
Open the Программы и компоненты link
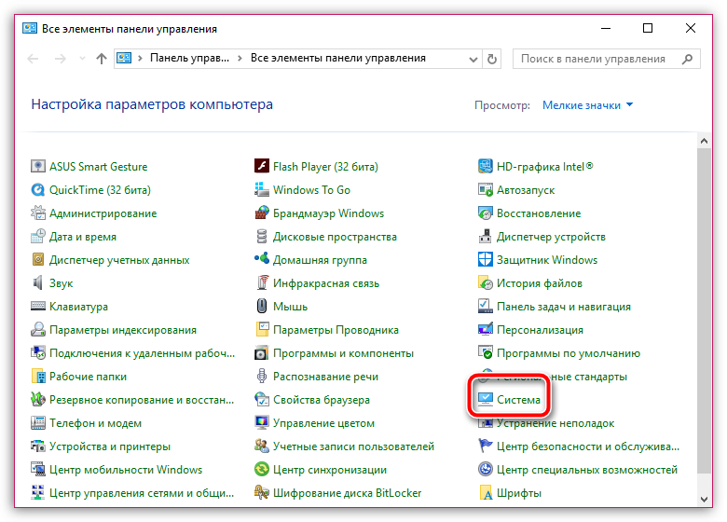point(343,353)
